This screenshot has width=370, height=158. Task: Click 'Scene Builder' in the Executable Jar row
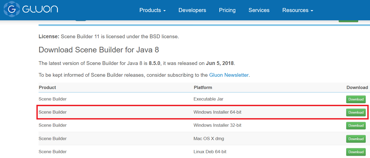pyautogui.click(x=52, y=99)
